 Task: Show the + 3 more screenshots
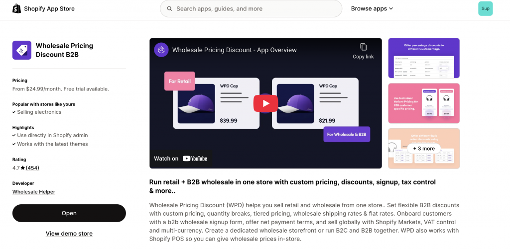(x=424, y=149)
